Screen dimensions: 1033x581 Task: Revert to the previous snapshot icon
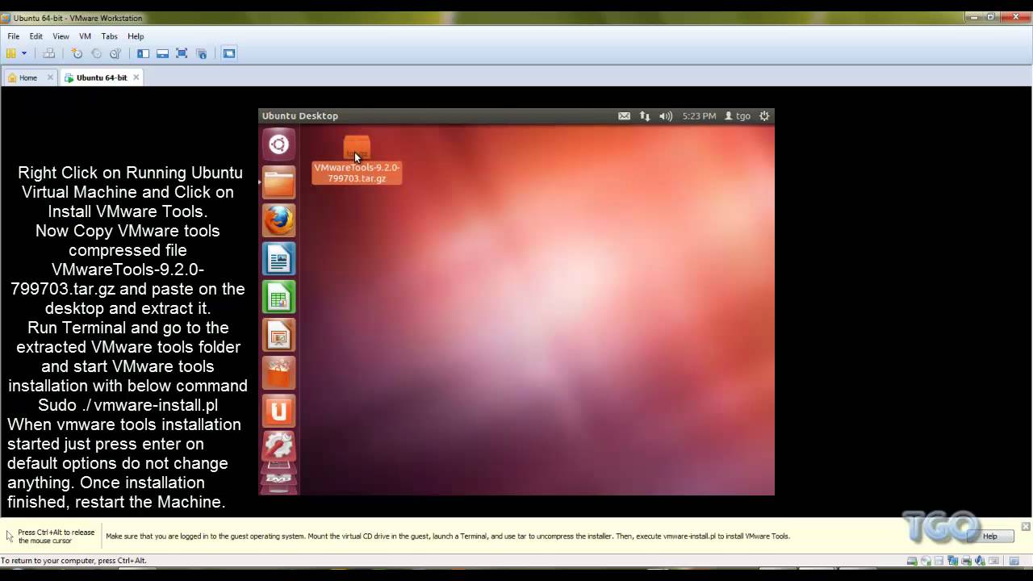(97, 53)
